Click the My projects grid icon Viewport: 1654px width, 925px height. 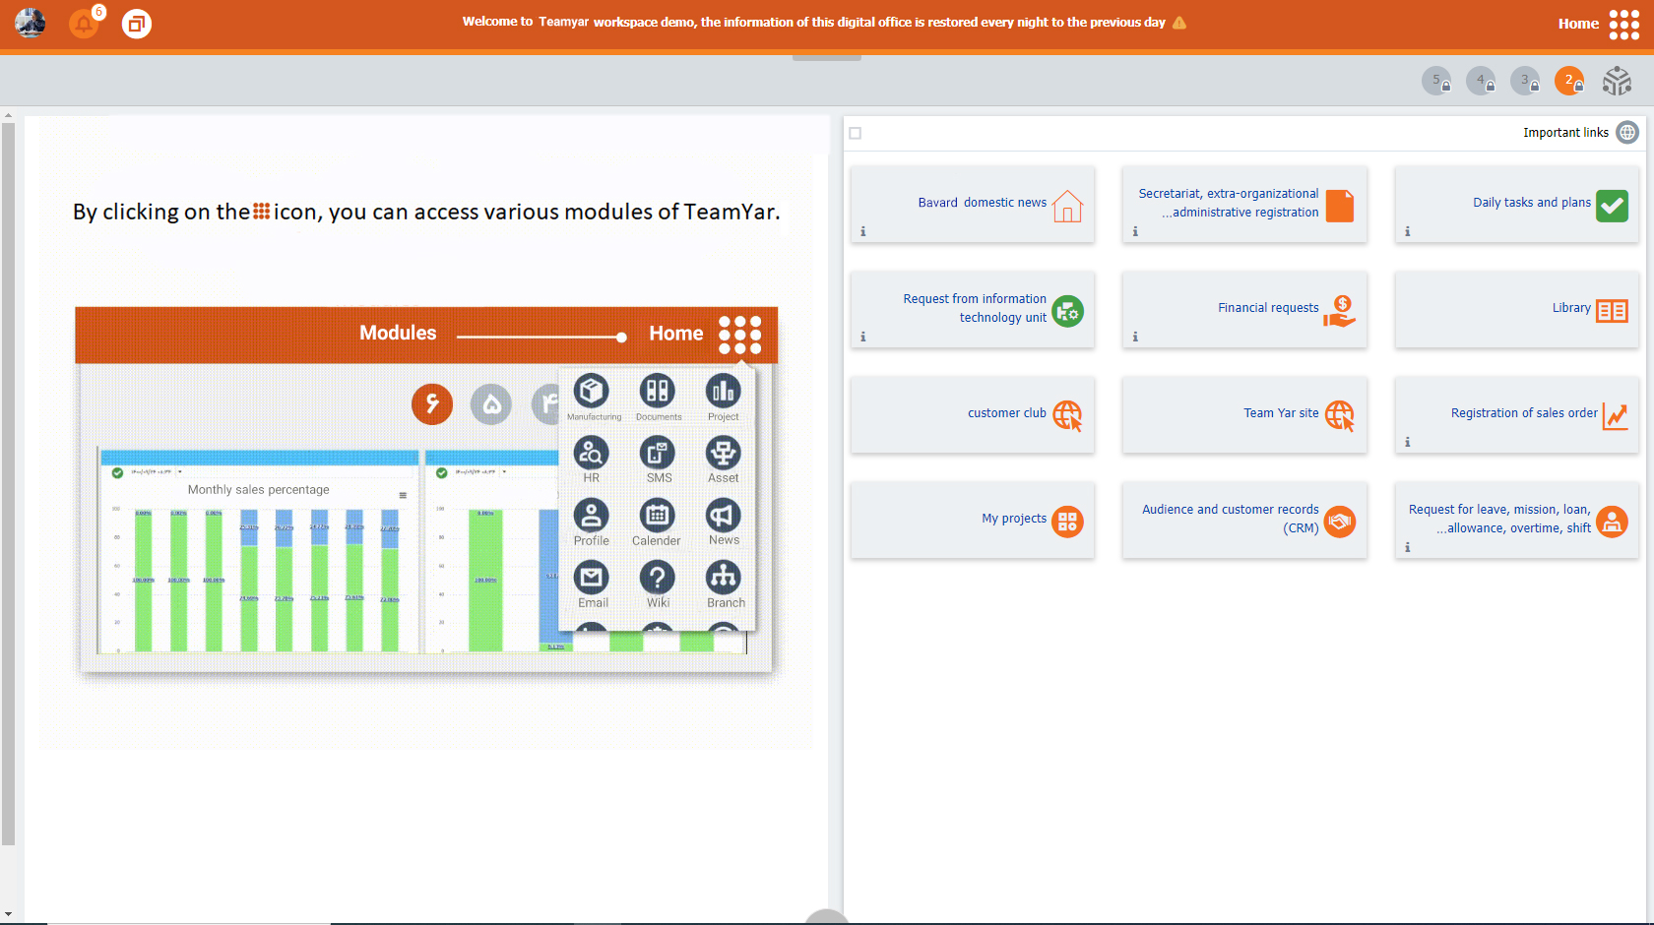(1067, 522)
